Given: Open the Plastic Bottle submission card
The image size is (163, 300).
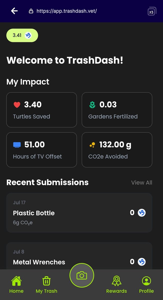Looking at the screenshot, I should 79,213.
